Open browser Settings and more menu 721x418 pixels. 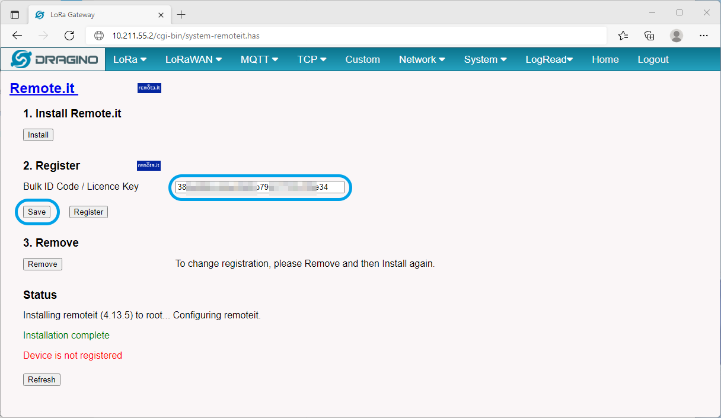pyautogui.click(x=704, y=36)
